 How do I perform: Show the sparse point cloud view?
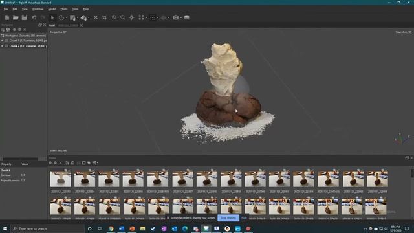coord(141,17)
